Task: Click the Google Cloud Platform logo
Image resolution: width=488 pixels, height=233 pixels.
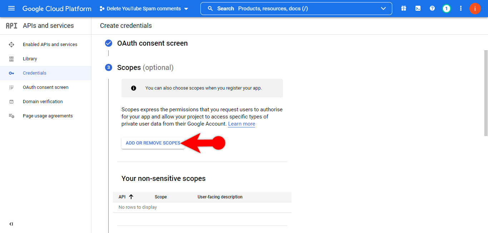Action: (57, 9)
